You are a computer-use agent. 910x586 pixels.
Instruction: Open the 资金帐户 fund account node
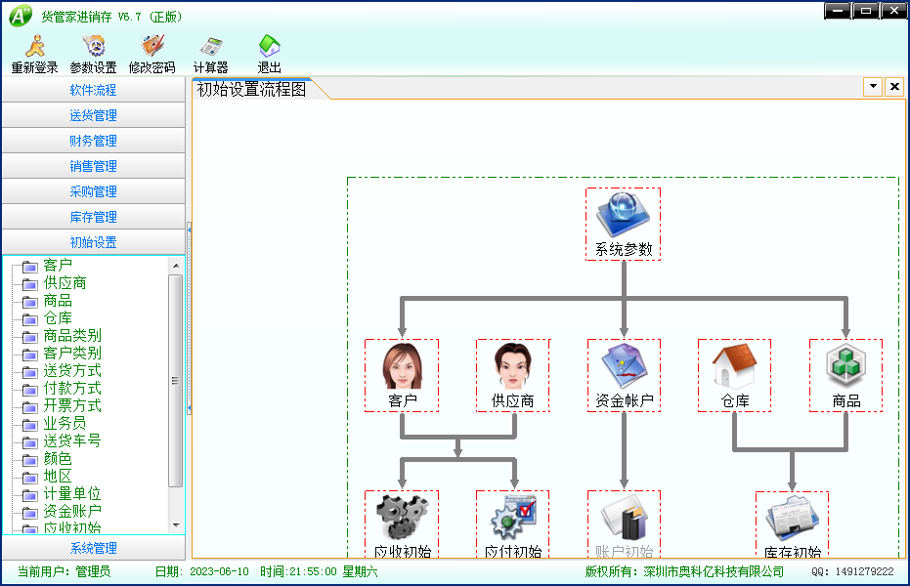click(624, 376)
